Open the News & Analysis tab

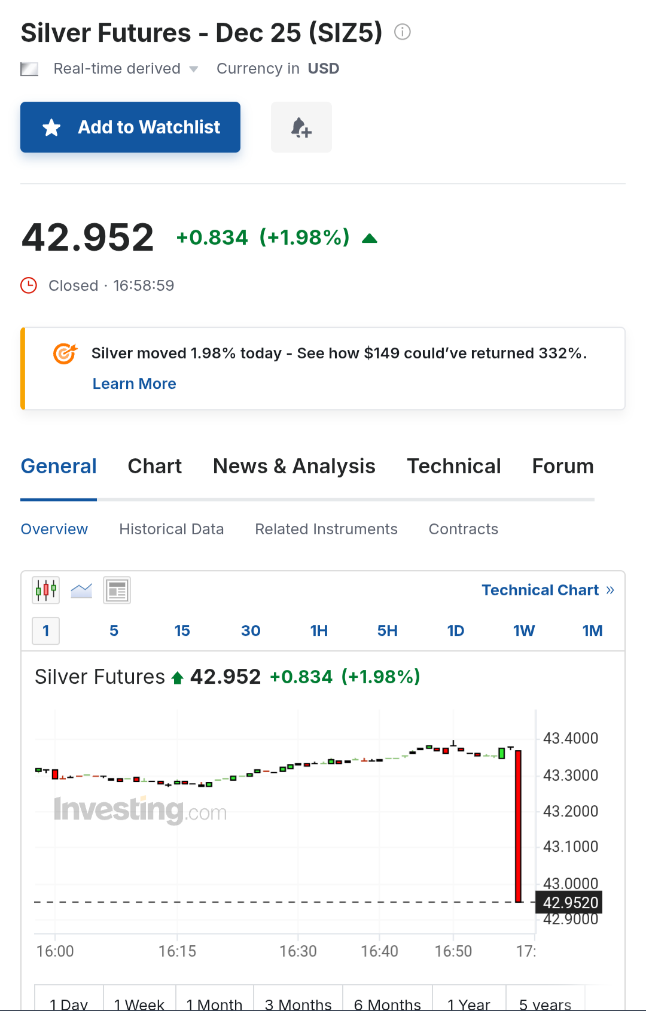294,466
